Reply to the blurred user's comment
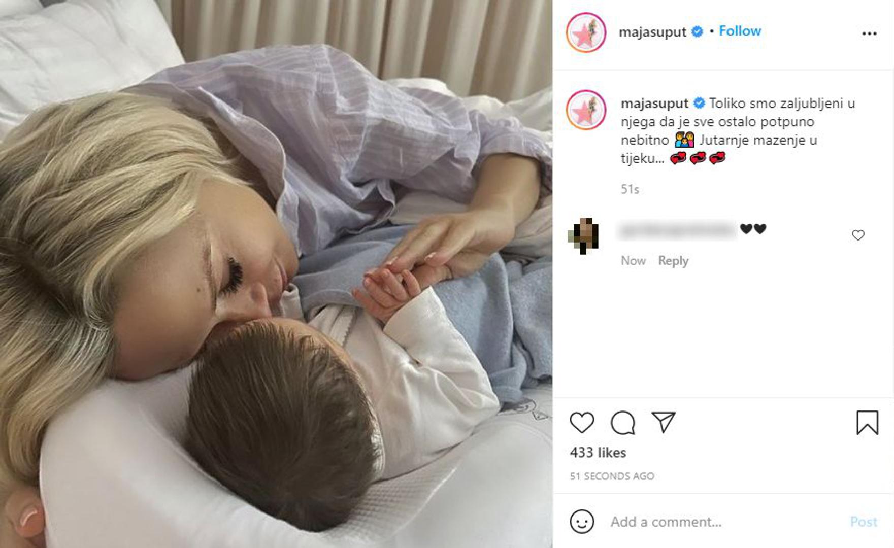This screenshot has width=894, height=548. point(673,261)
